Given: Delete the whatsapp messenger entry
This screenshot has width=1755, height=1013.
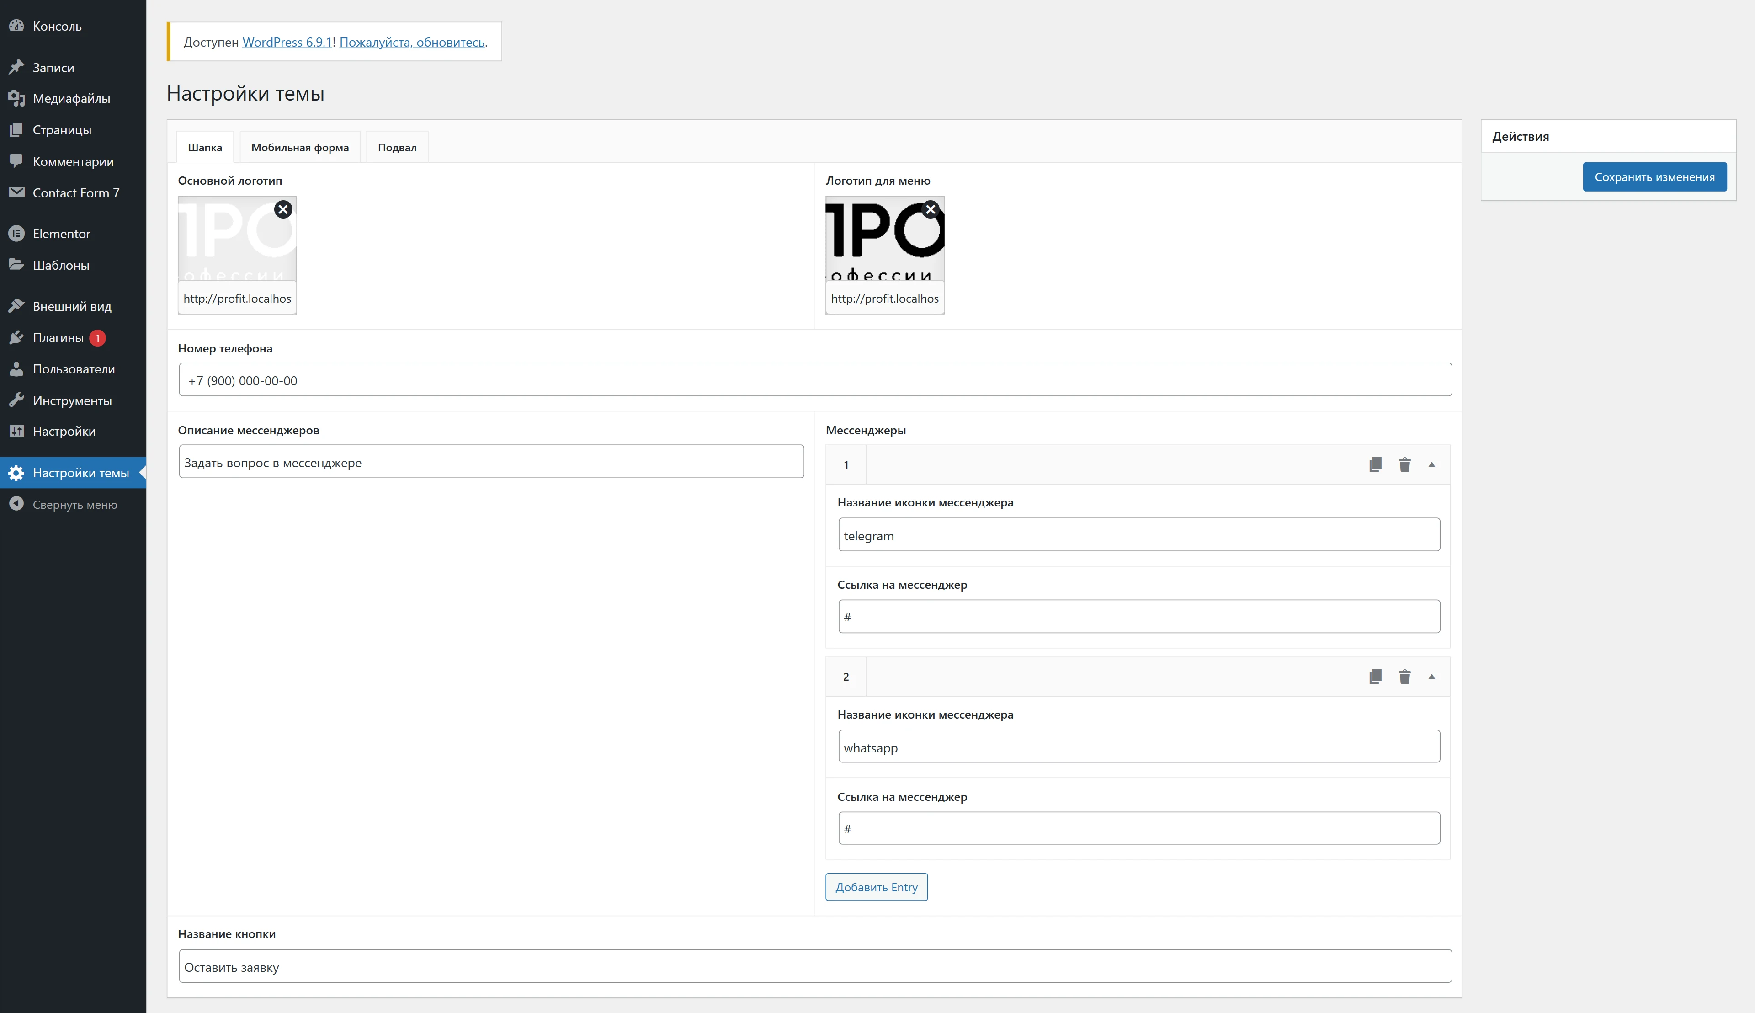Looking at the screenshot, I should coord(1404,677).
